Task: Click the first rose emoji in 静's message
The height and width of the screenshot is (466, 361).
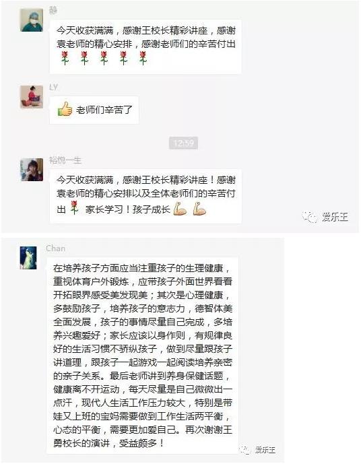Action: (65, 58)
